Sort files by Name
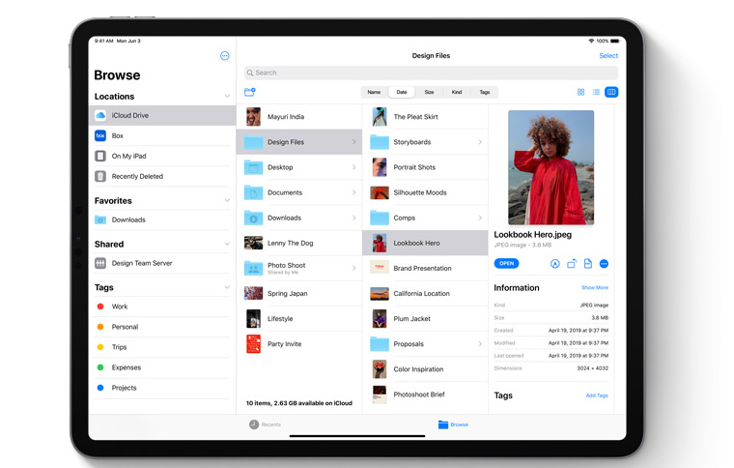Screen dimensions: 734x468 click(x=374, y=92)
